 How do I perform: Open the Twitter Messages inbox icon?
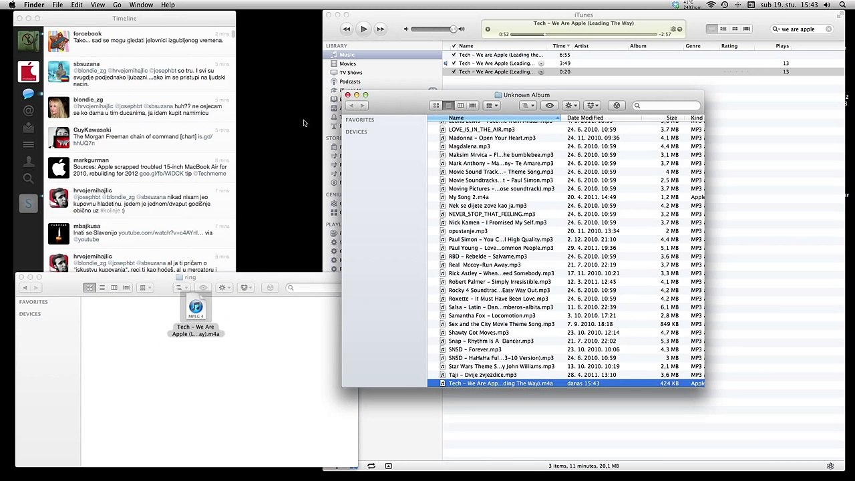coord(28,128)
